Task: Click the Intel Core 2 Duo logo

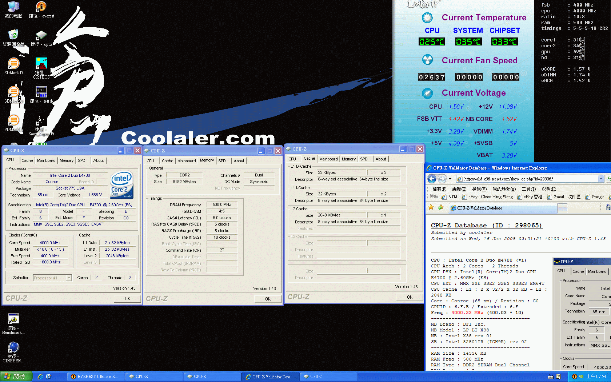Action: tap(122, 184)
